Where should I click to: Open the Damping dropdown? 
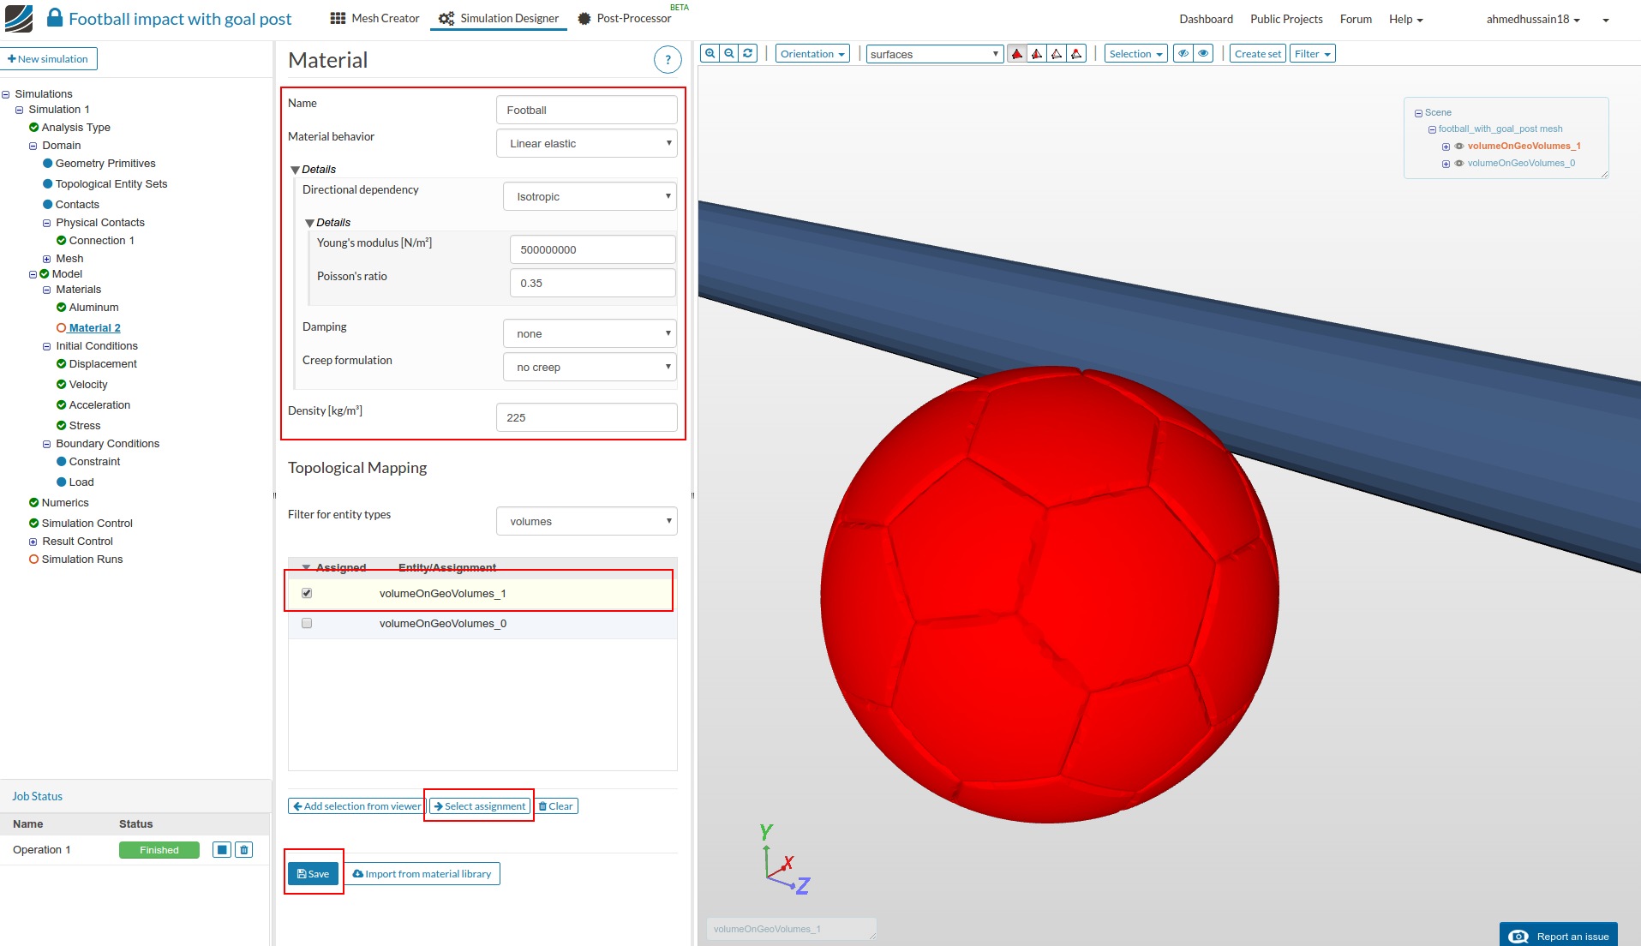(590, 334)
